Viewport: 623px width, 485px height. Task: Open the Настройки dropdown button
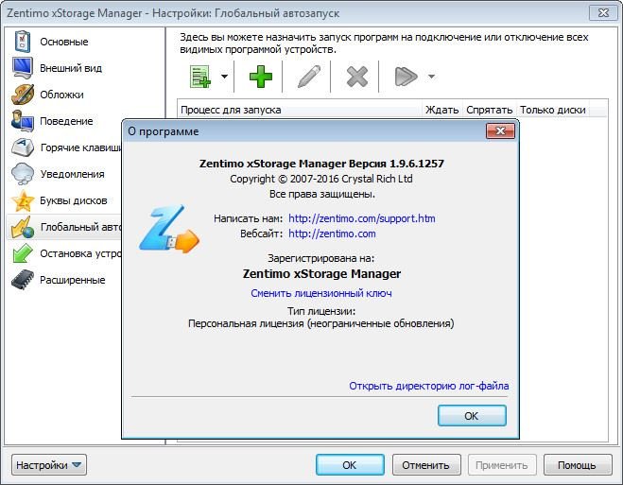coord(49,465)
